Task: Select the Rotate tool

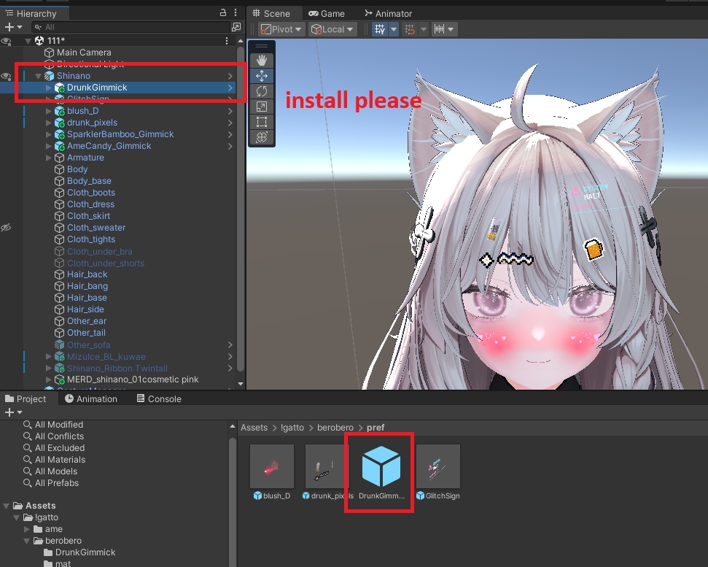Action: coord(262,91)
